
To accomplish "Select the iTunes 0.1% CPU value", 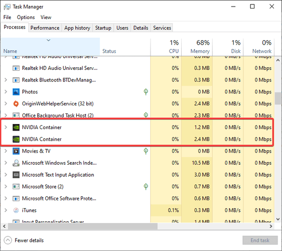I will [173, 210].
